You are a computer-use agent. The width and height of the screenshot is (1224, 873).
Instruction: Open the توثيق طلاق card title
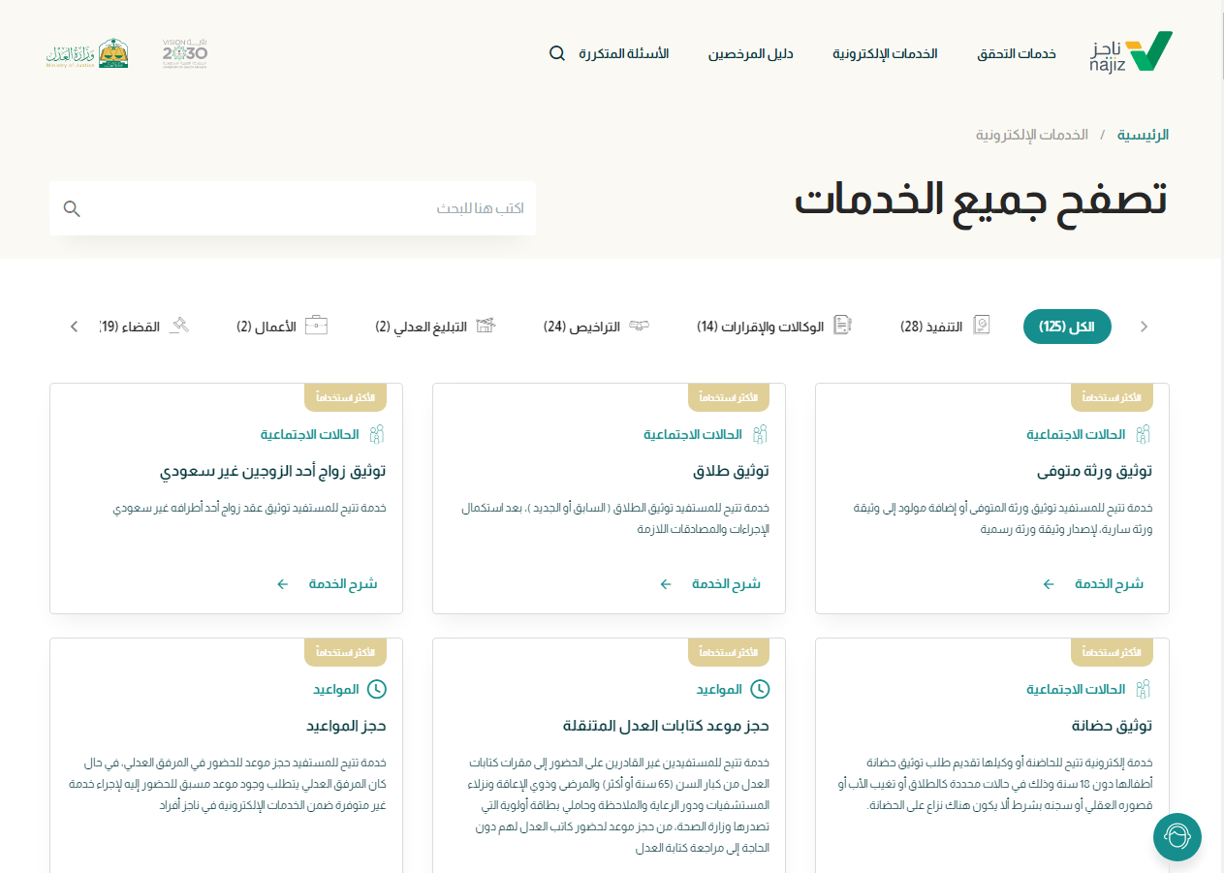731,472
